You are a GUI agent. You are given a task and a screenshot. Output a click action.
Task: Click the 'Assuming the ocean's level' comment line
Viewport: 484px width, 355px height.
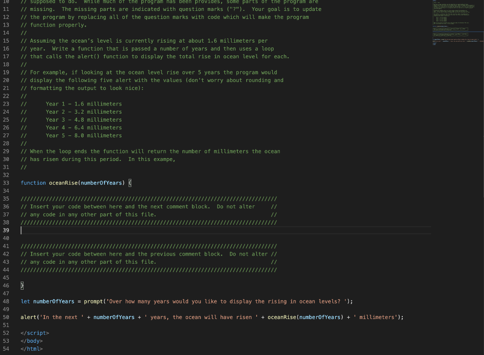click(144, 41)
